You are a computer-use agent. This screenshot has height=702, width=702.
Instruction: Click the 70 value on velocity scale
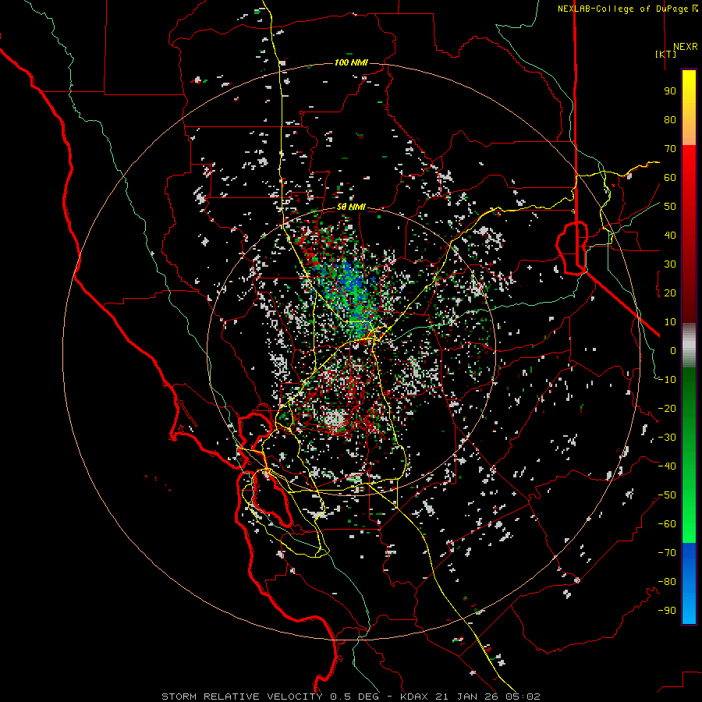[x=670, y=149]
